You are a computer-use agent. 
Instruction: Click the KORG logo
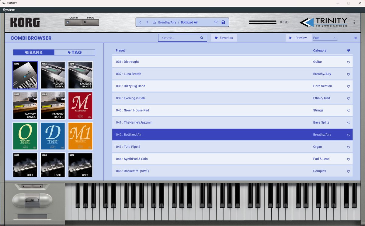26,23
